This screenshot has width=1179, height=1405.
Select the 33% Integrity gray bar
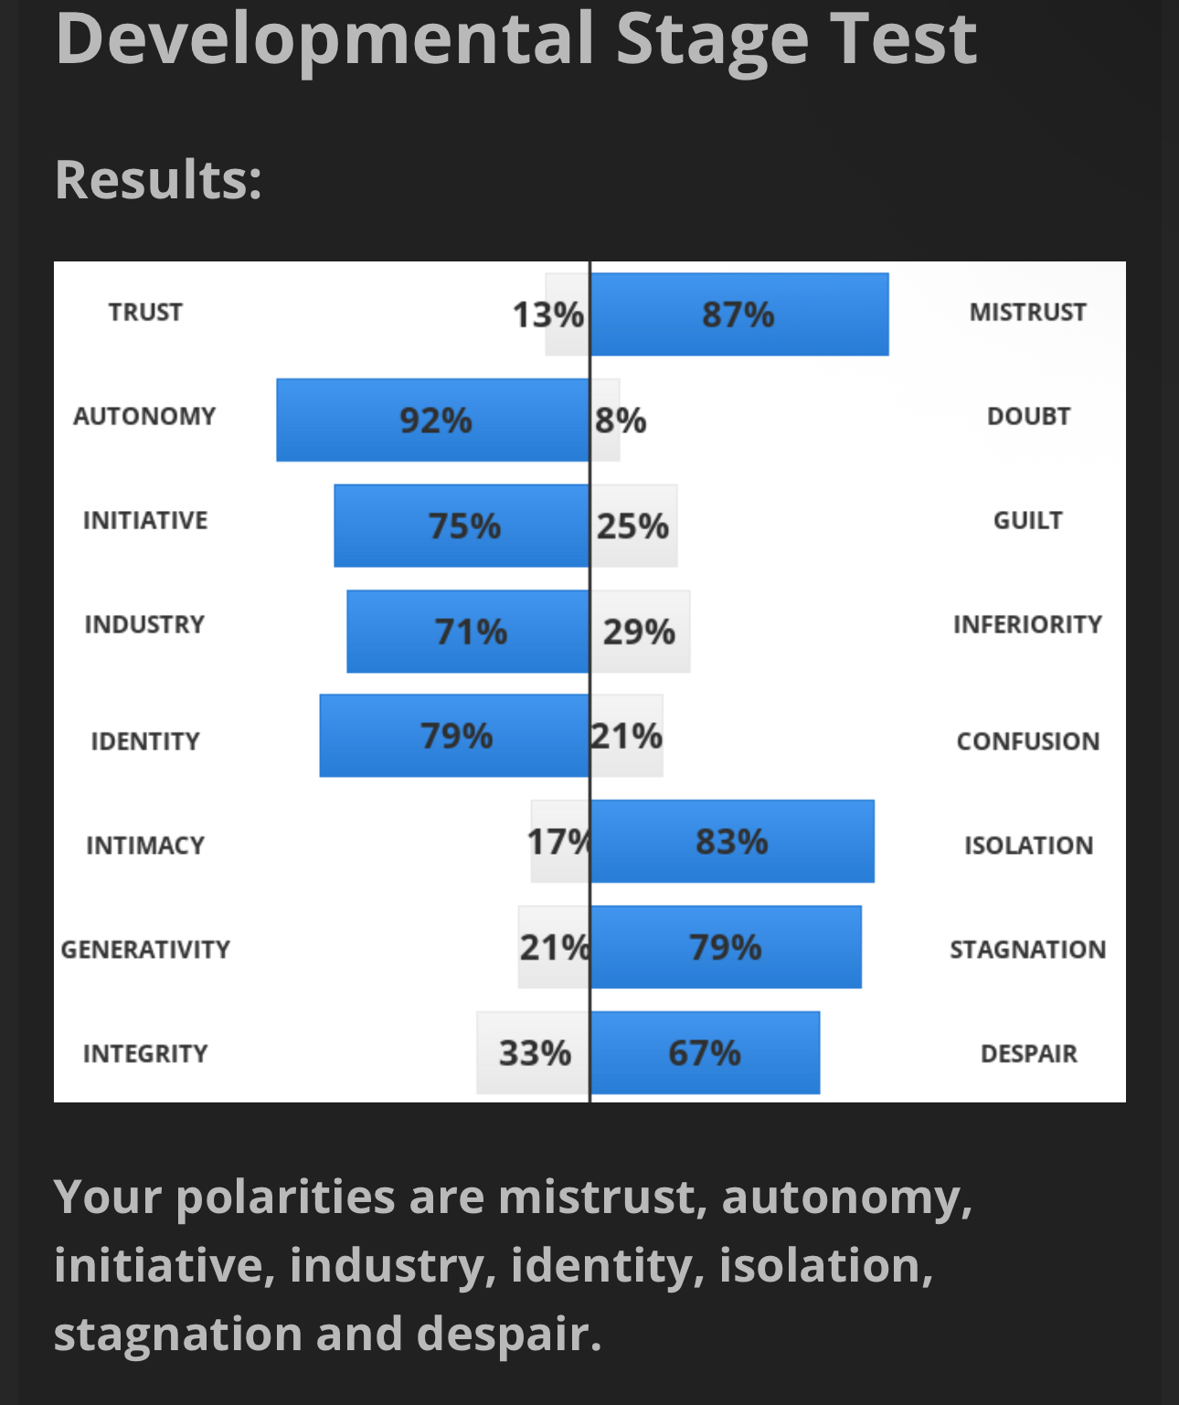(533, 1052)
